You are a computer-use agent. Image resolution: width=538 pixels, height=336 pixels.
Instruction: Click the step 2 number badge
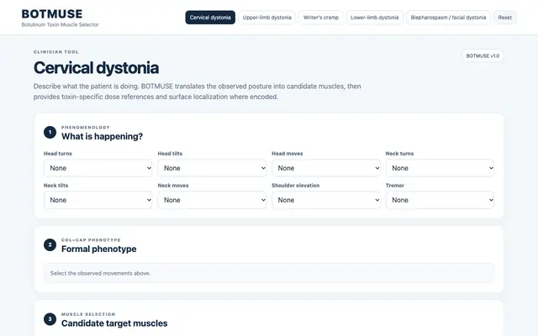click(x=50, y=244)
